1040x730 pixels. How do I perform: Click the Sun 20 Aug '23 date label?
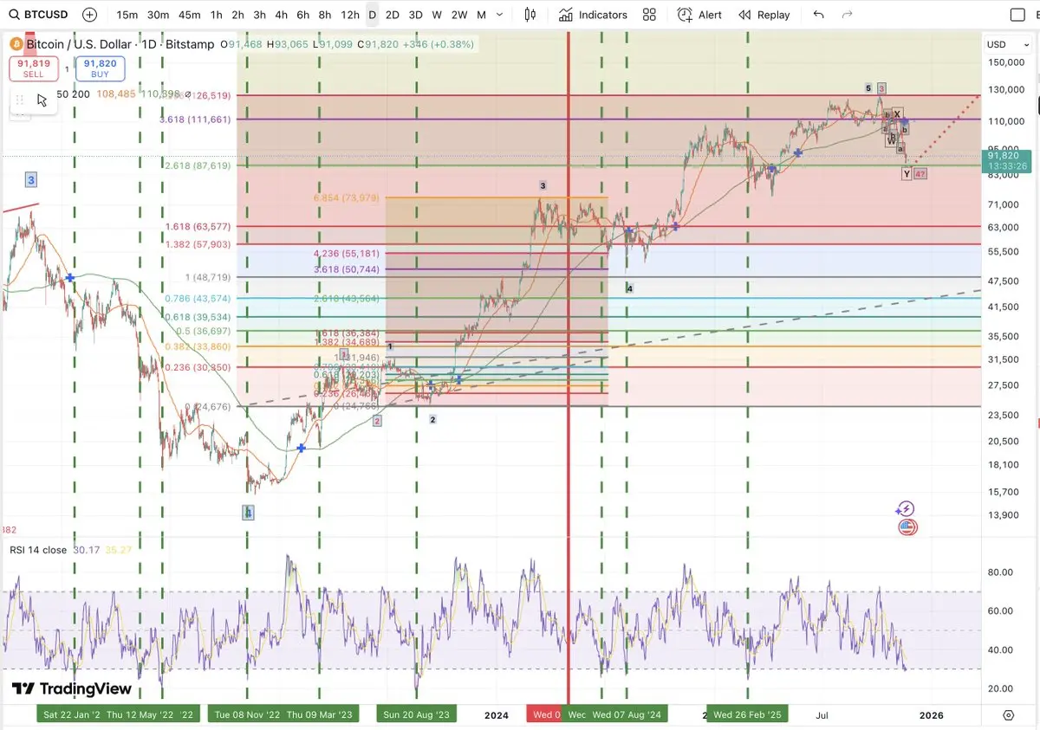click(x=416, y=715)
